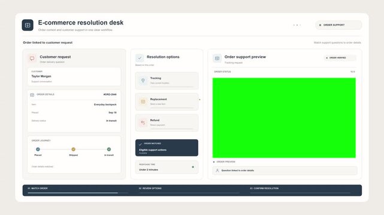The height and width of the screenshot is (215, 384).
Task: Click the ORDER SUPPORT status pill
Action: 338,25
